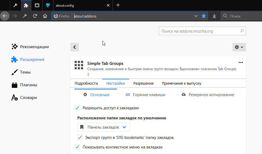Click the magnifier icon in the Поиск box

click(x=225, y=16)
